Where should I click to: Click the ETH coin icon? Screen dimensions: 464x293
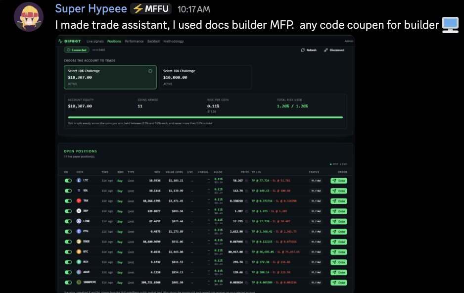click(79, 231)
